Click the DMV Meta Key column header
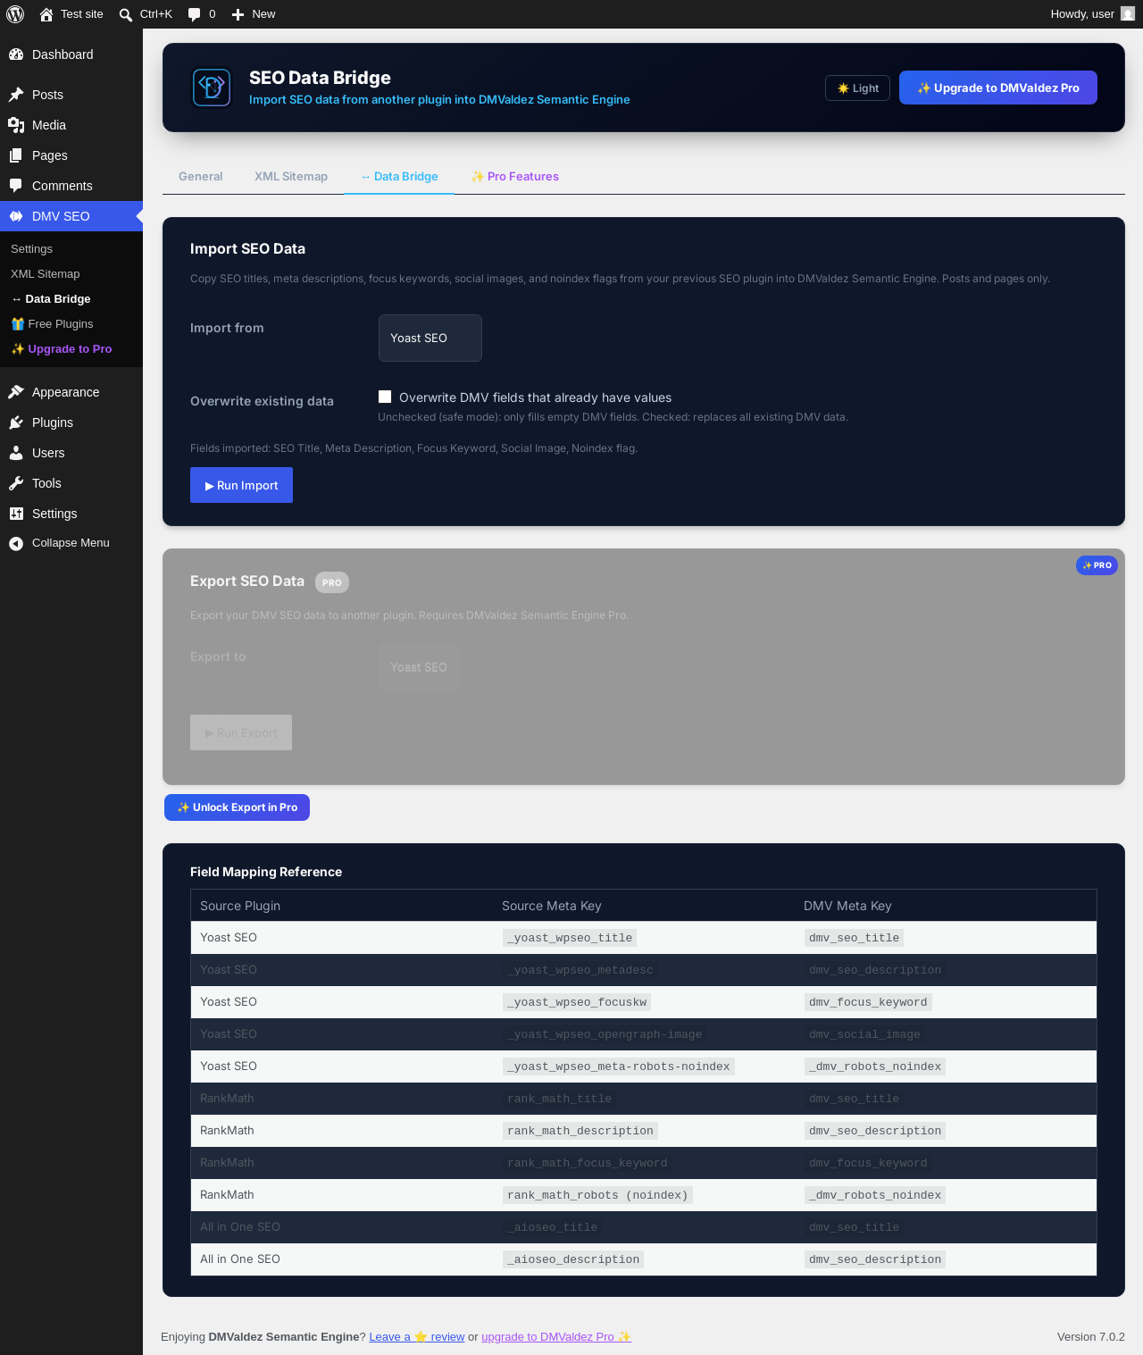The height and width of the screenshot is (1355, 1143). click(x=847, y=906)
